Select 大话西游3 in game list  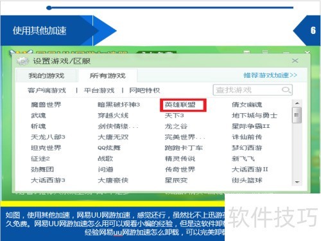(48, 181)
